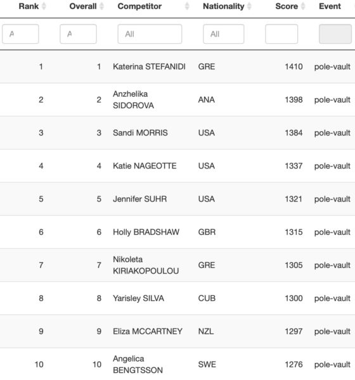This screenshot has width=355, height=380.
Task: Select Katerina STEFANIDI's row
Action: tap(177, 66)
